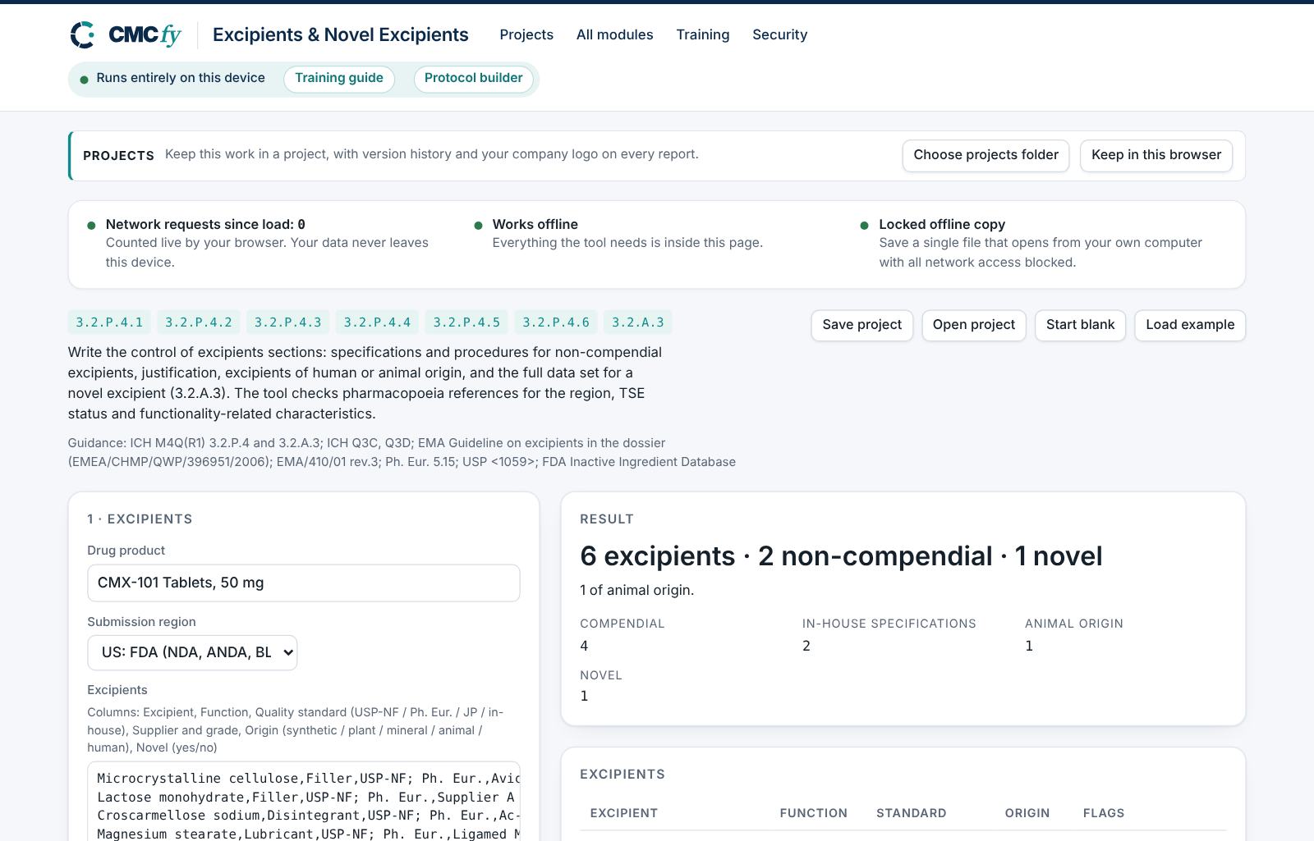
Task: Click the EXCIPIENT column header
Action: pos(624,813)
